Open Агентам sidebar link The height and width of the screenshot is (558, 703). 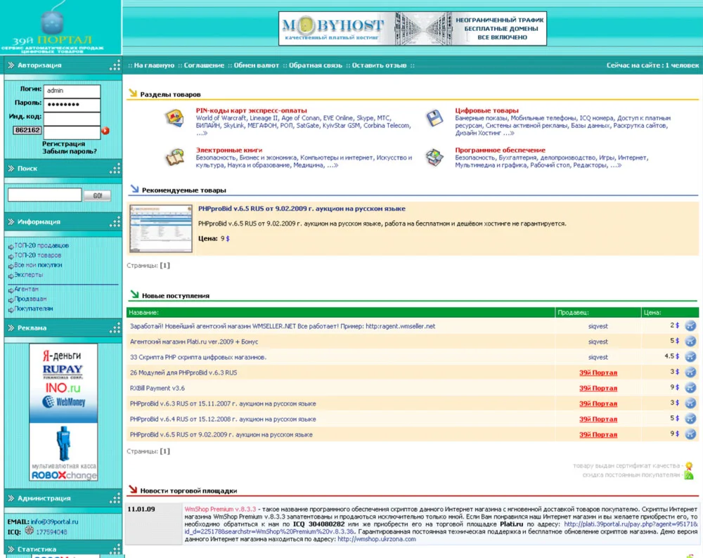[x=27, y=289]
